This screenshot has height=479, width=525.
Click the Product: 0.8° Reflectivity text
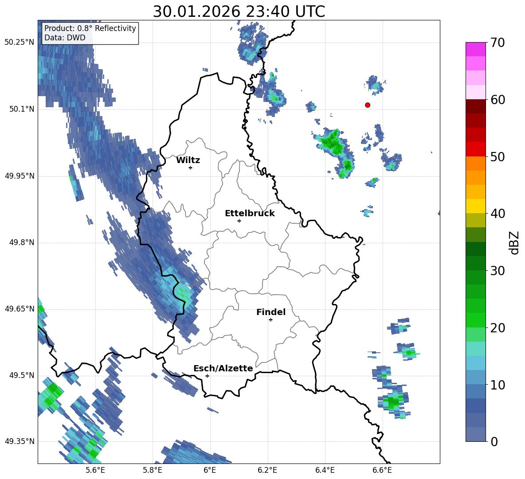click(90, 28)
